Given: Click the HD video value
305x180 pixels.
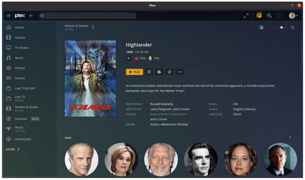Looking at the screenshot, I should tap(235, 104).
